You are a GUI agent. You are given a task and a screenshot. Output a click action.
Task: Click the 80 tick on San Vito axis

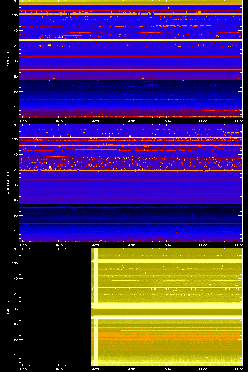[x=15, y=76]
